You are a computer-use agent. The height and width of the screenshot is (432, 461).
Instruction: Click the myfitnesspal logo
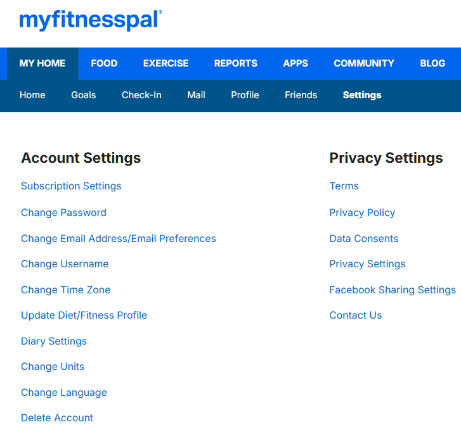click(90, 20)
